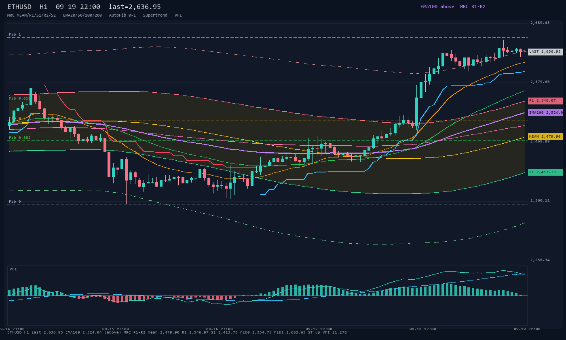The width and height of the screenshot is (566, 340).
Task: Click the 2,250.34 price axis label
Action: [540, 260]
